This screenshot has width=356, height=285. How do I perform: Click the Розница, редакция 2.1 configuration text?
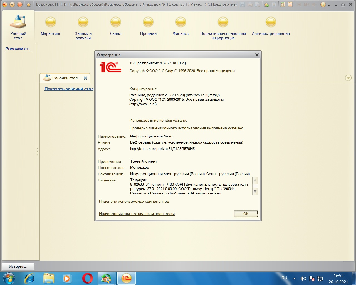[175, 95]
